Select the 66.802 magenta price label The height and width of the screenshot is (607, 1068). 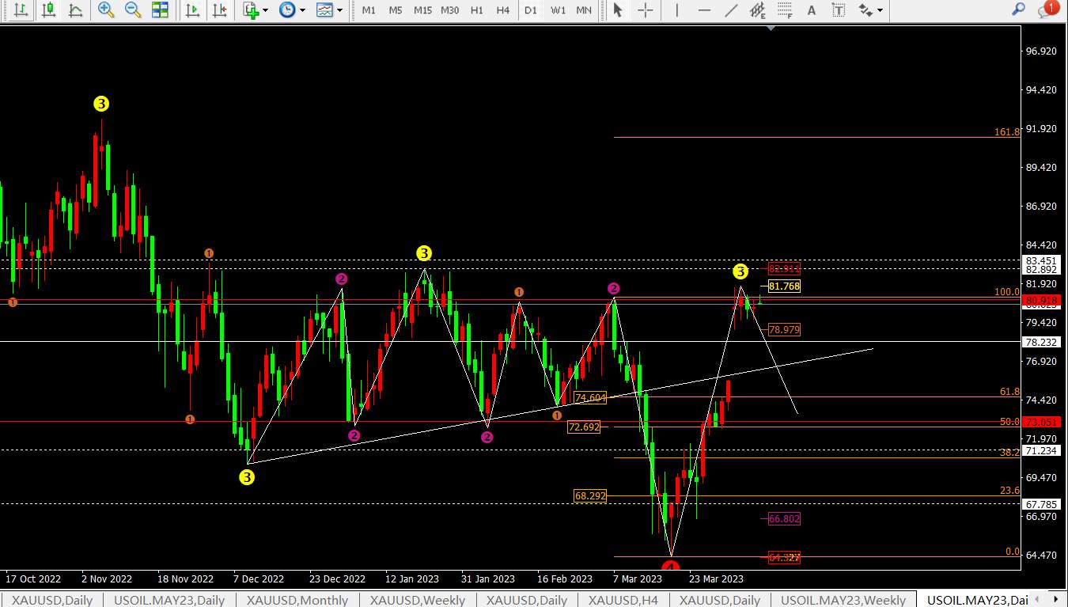click(784, 518)
